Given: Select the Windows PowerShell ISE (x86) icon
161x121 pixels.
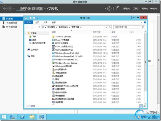Looking at the screenshot, I should (53, 56).
